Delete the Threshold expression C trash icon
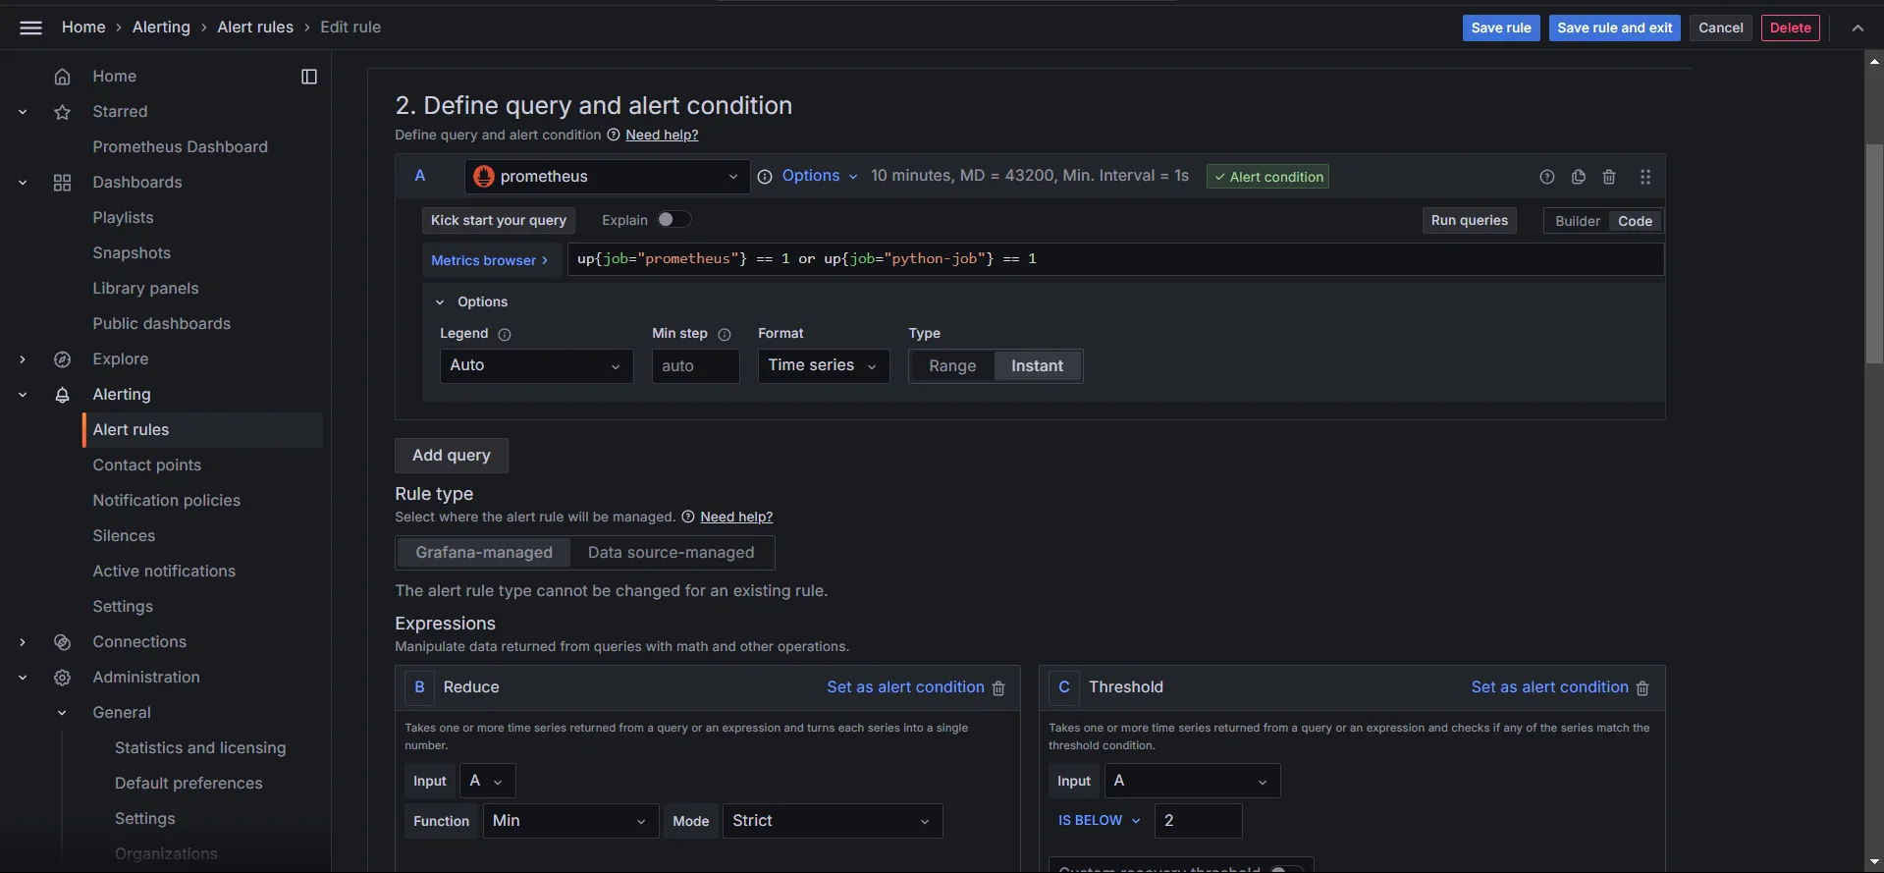1884x873 pixels. pyautogui.click(x=1642, y=688)
